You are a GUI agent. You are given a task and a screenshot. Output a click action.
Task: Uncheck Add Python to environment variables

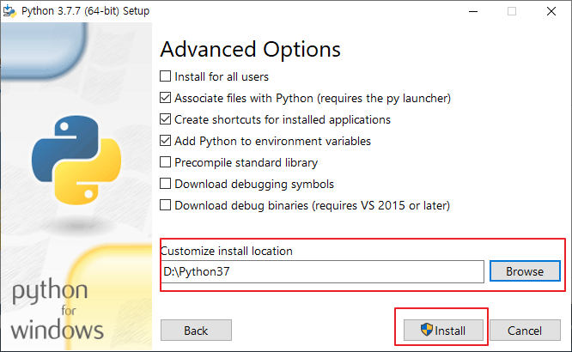coord(165,141)
